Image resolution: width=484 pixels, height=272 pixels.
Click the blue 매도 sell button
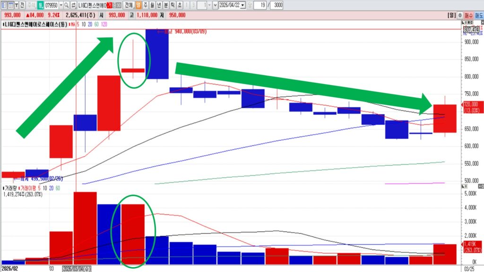pos(479,15)
